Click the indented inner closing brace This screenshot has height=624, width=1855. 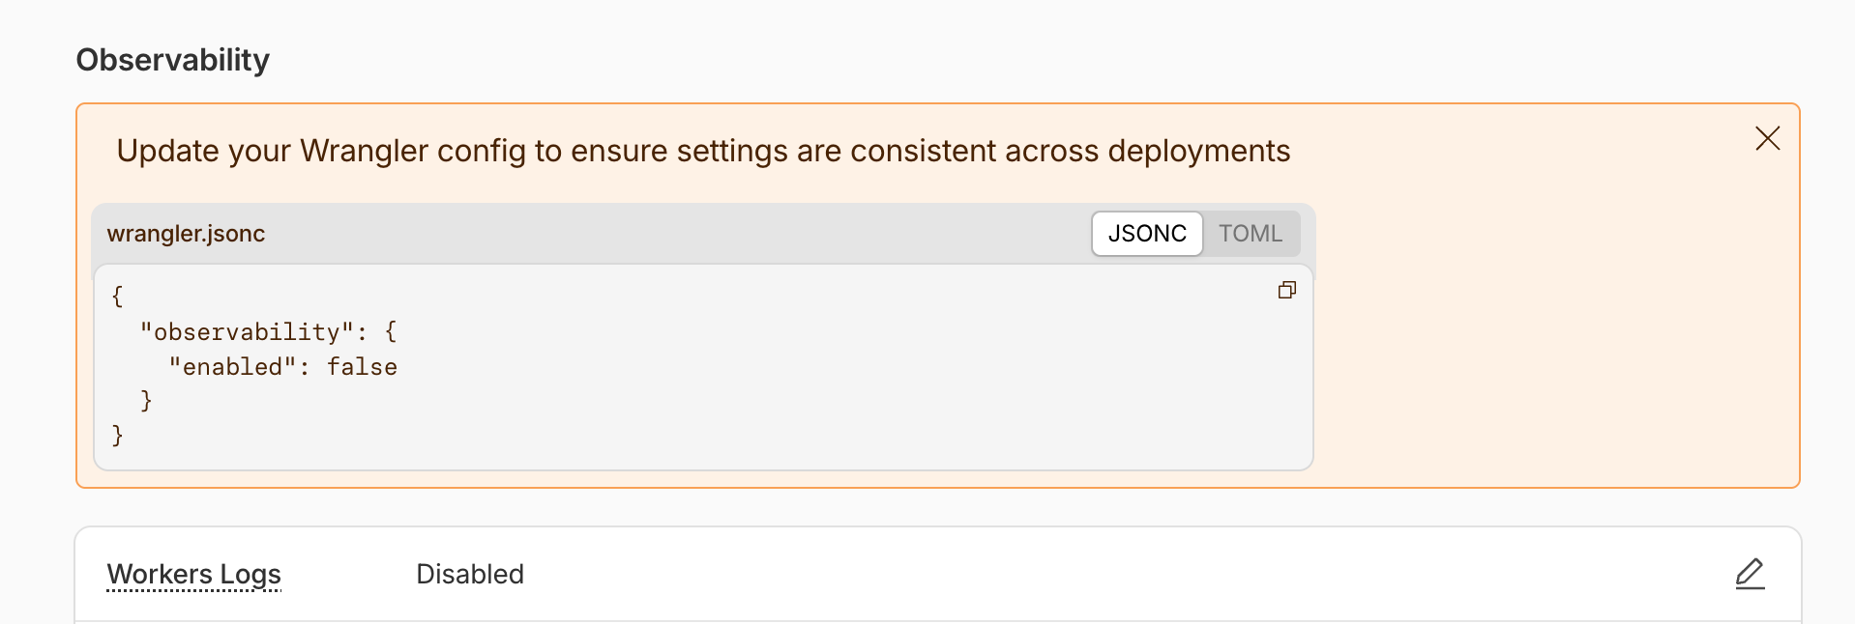pos(146,401)
